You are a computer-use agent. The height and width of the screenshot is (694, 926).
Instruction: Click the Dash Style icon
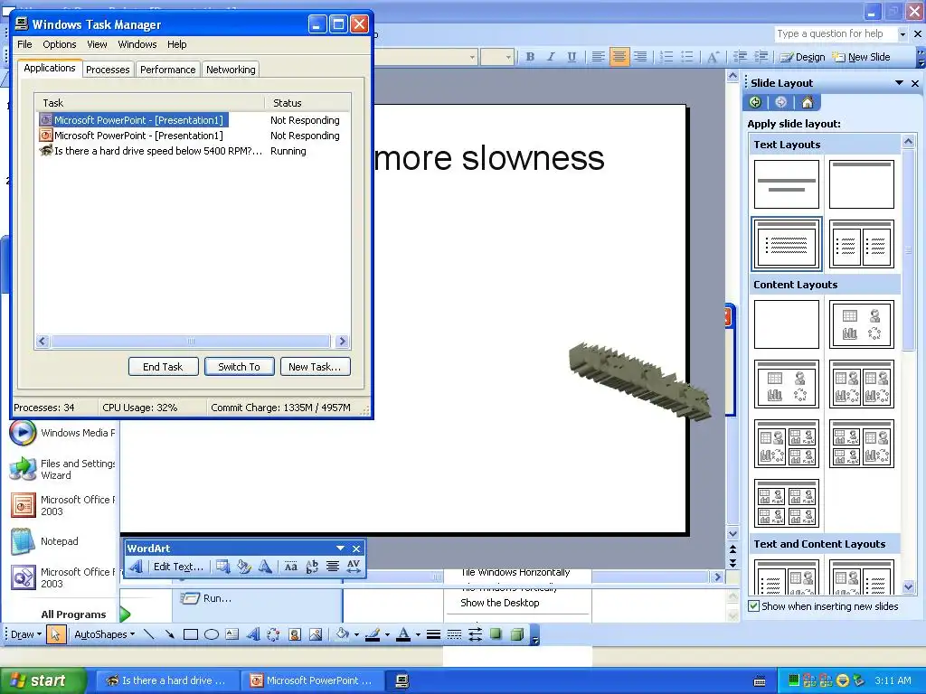454,634
